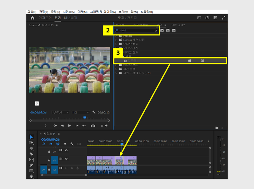The width and height of the screenshot is (254, 189).
Task: Expand the Audio Effects folder
Action: (116, 44)
